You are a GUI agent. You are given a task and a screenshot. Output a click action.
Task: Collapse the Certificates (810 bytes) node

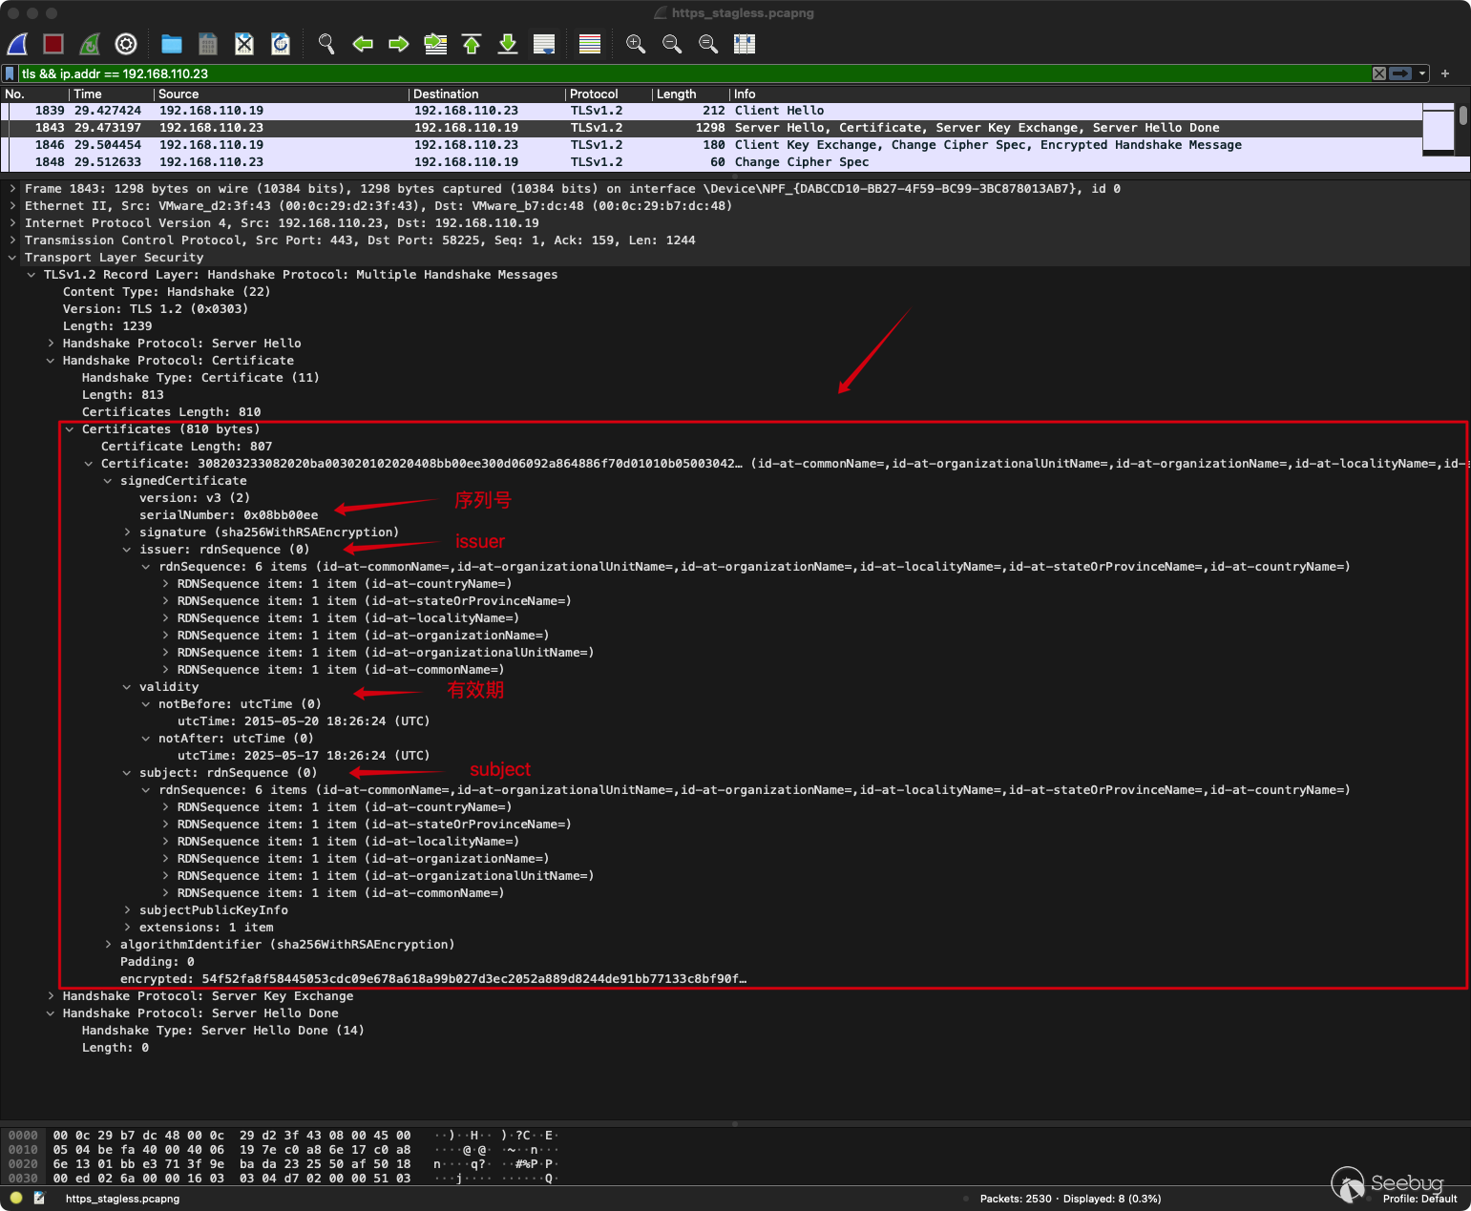[70, 429]
